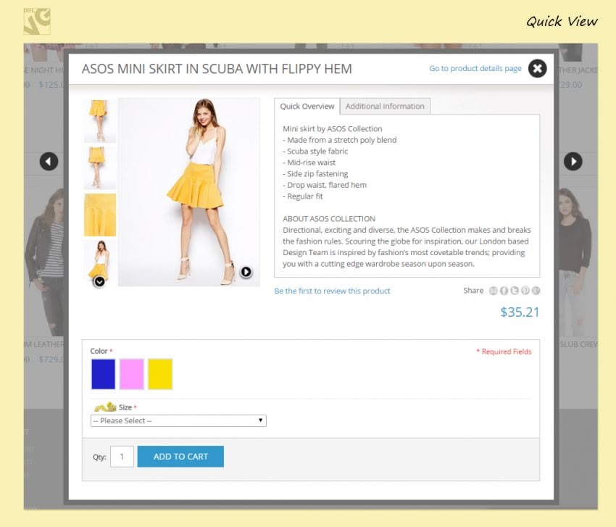616x527 pixels.
Task: Share product on Pinterest
Action: click(x=525, y=291)
